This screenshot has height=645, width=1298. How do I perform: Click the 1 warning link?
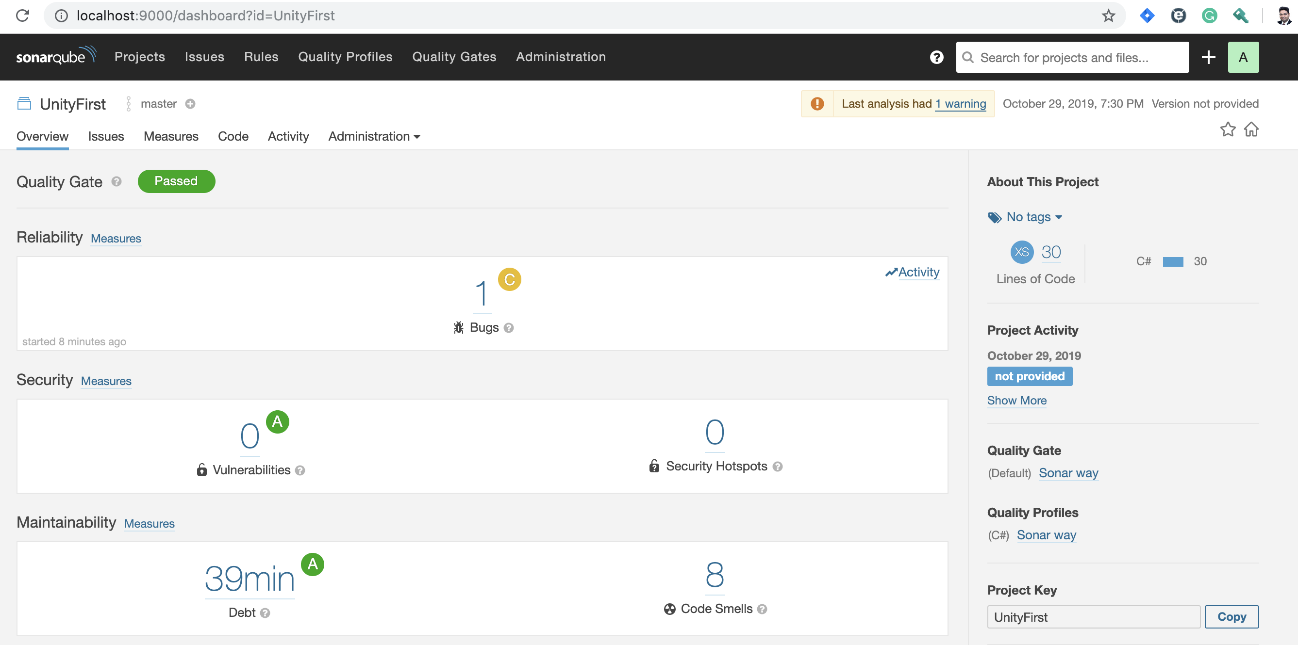pyautogui.click(x=961, y=104)
